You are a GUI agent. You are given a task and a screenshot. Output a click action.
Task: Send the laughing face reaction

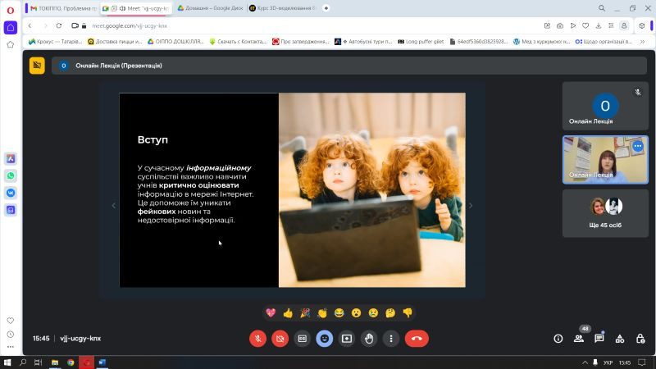click(x=339, y=313)
